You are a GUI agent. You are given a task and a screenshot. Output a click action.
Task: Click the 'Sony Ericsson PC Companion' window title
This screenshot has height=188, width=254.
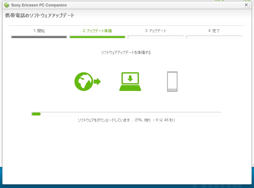point(39,5)
